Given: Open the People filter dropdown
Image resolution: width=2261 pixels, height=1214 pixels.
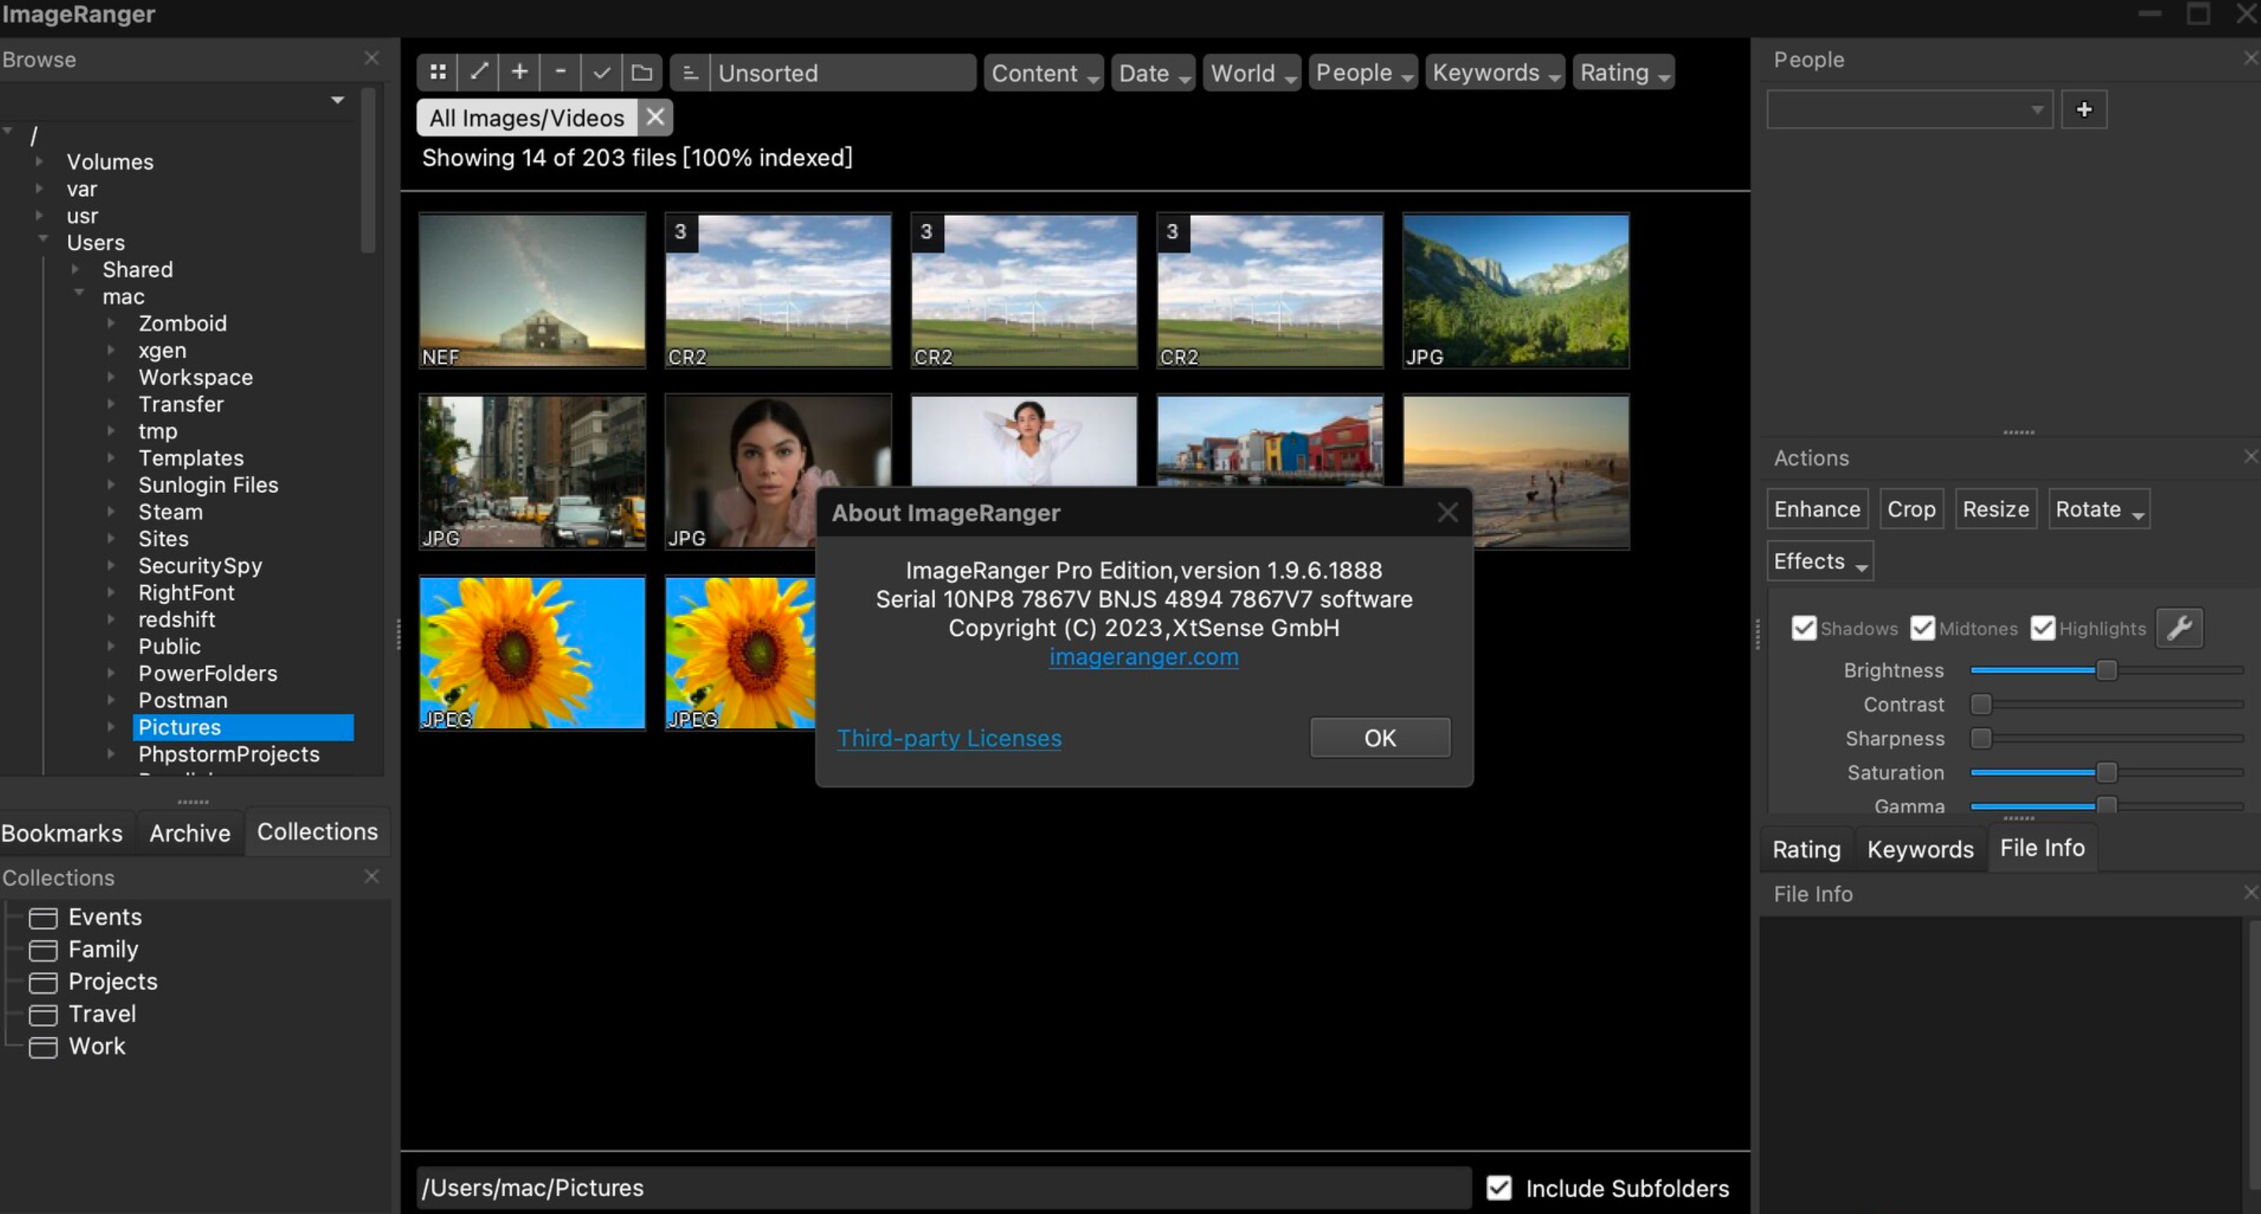Looking at the screenshot, I should [x=1363, y=73].
